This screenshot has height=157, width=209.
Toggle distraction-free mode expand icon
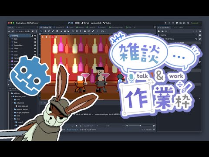pos(155,27)
